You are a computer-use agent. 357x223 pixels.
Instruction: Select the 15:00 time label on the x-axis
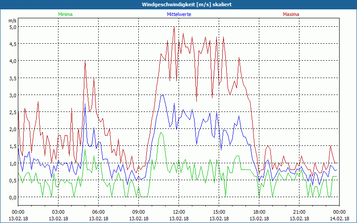(219, 212)
